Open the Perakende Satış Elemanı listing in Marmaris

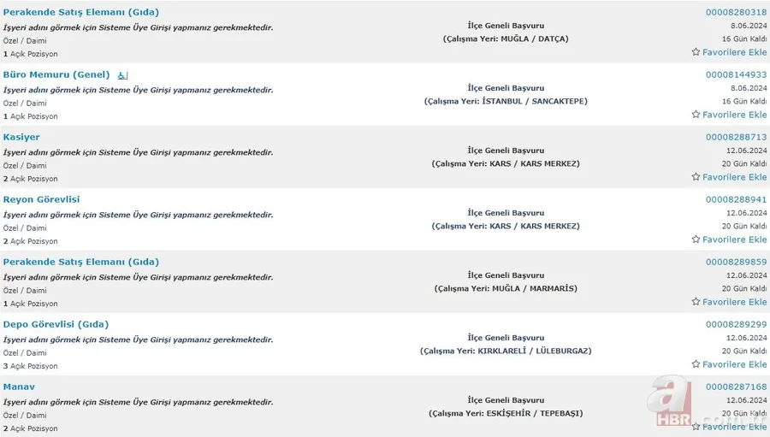81,262
